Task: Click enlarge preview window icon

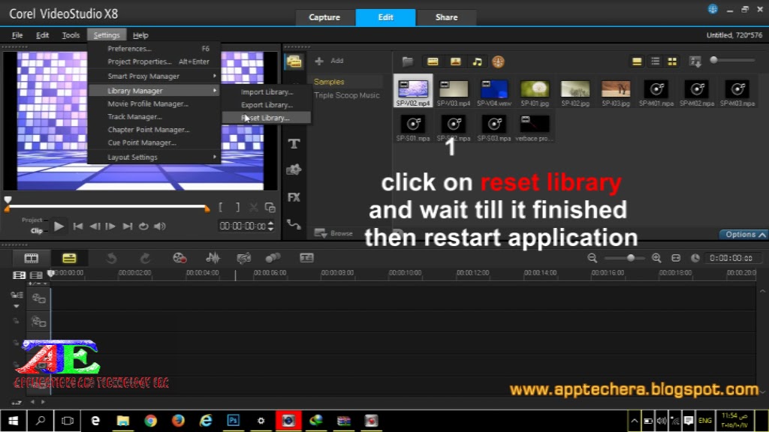Action: (270, 208)
